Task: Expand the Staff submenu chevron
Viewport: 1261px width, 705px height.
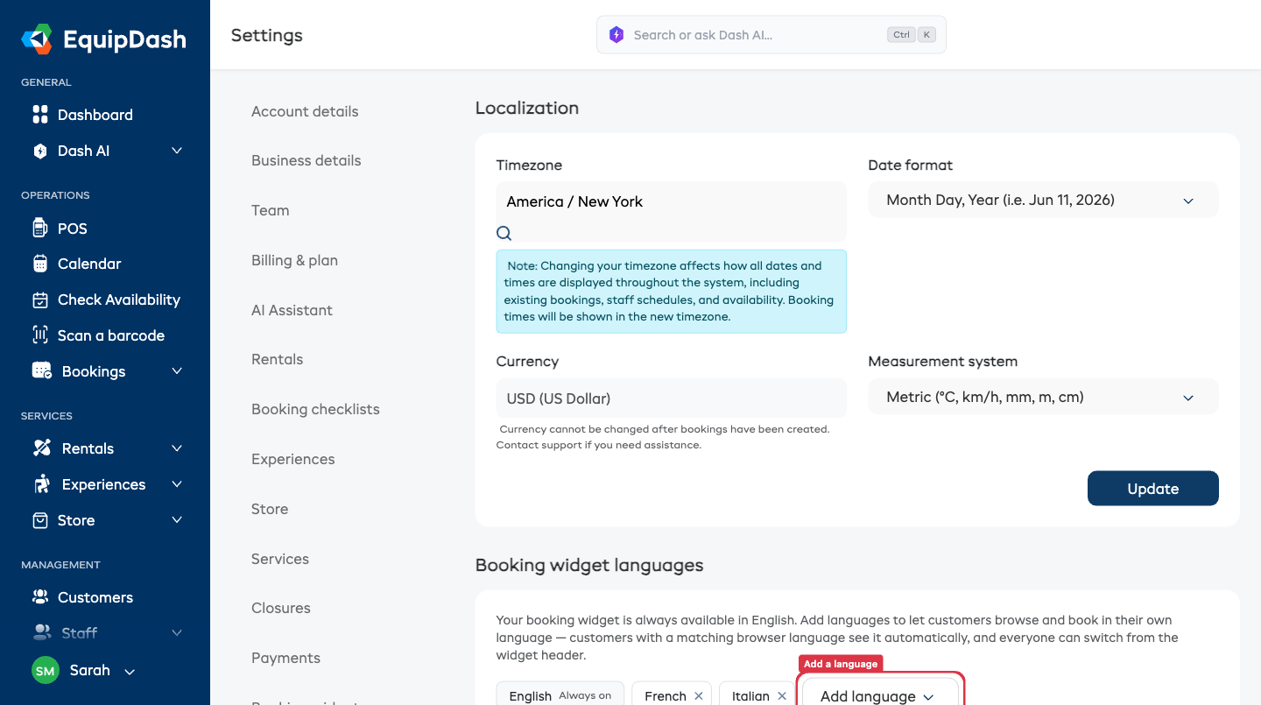Action: click(x=177, y=632)
